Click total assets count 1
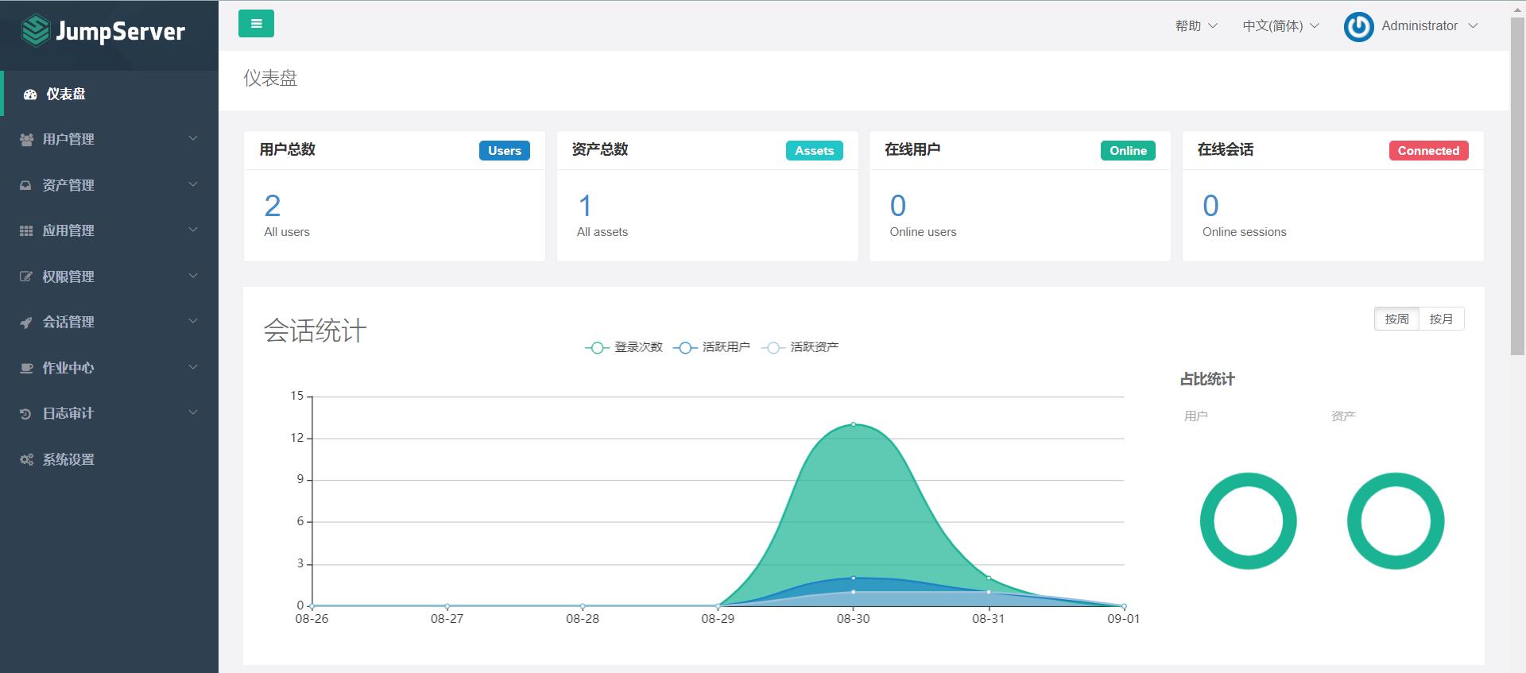 pyautogui.click(x=585, y=206)
